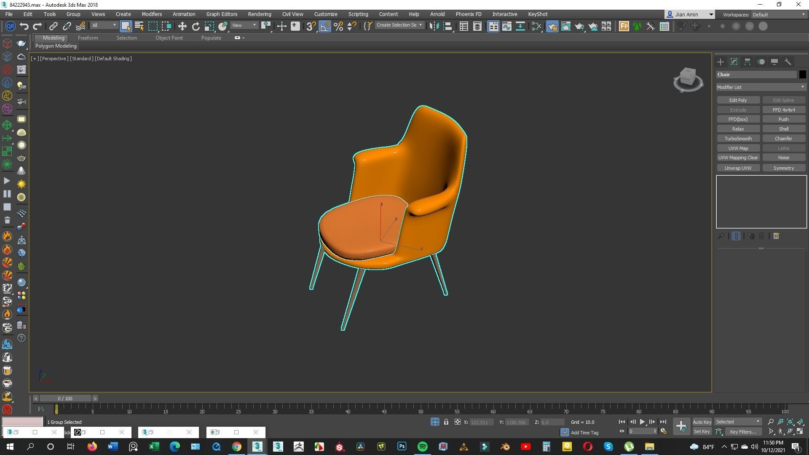
Task: Apply the Unwrap UVW modifier button
Action: (x=738, y=168)
